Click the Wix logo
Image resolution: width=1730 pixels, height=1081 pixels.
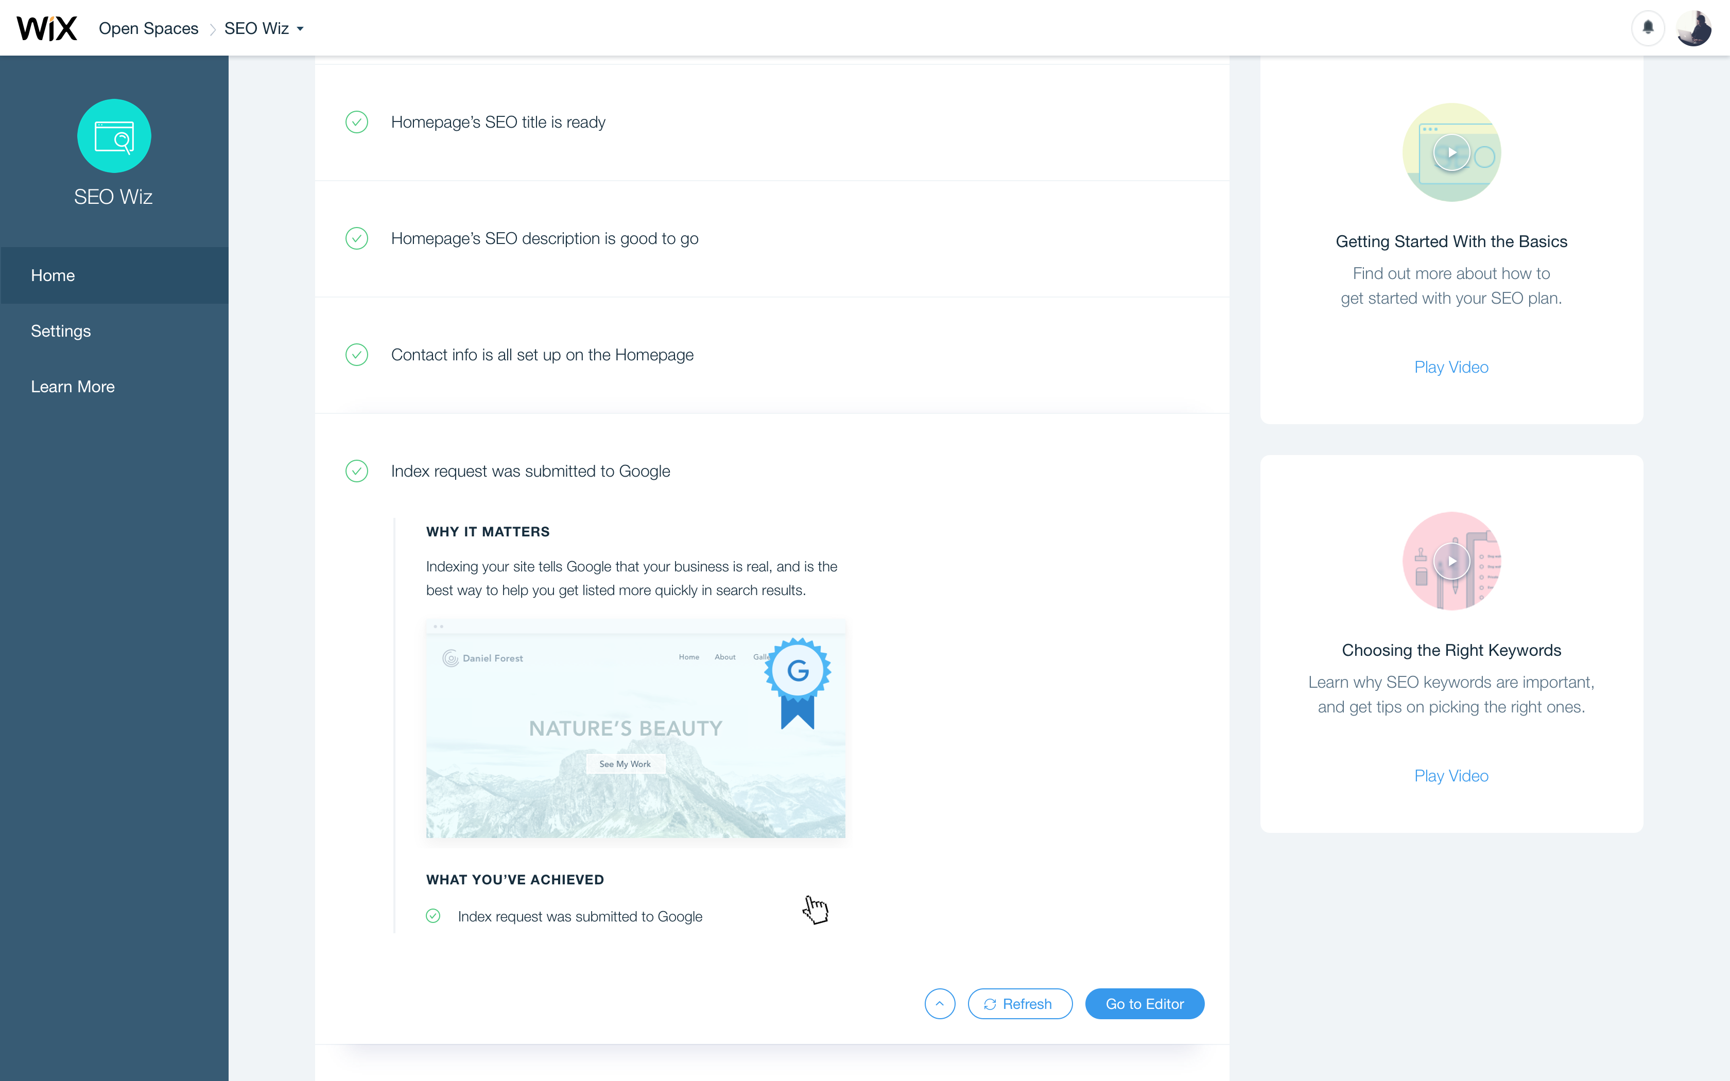coord(46,29)
